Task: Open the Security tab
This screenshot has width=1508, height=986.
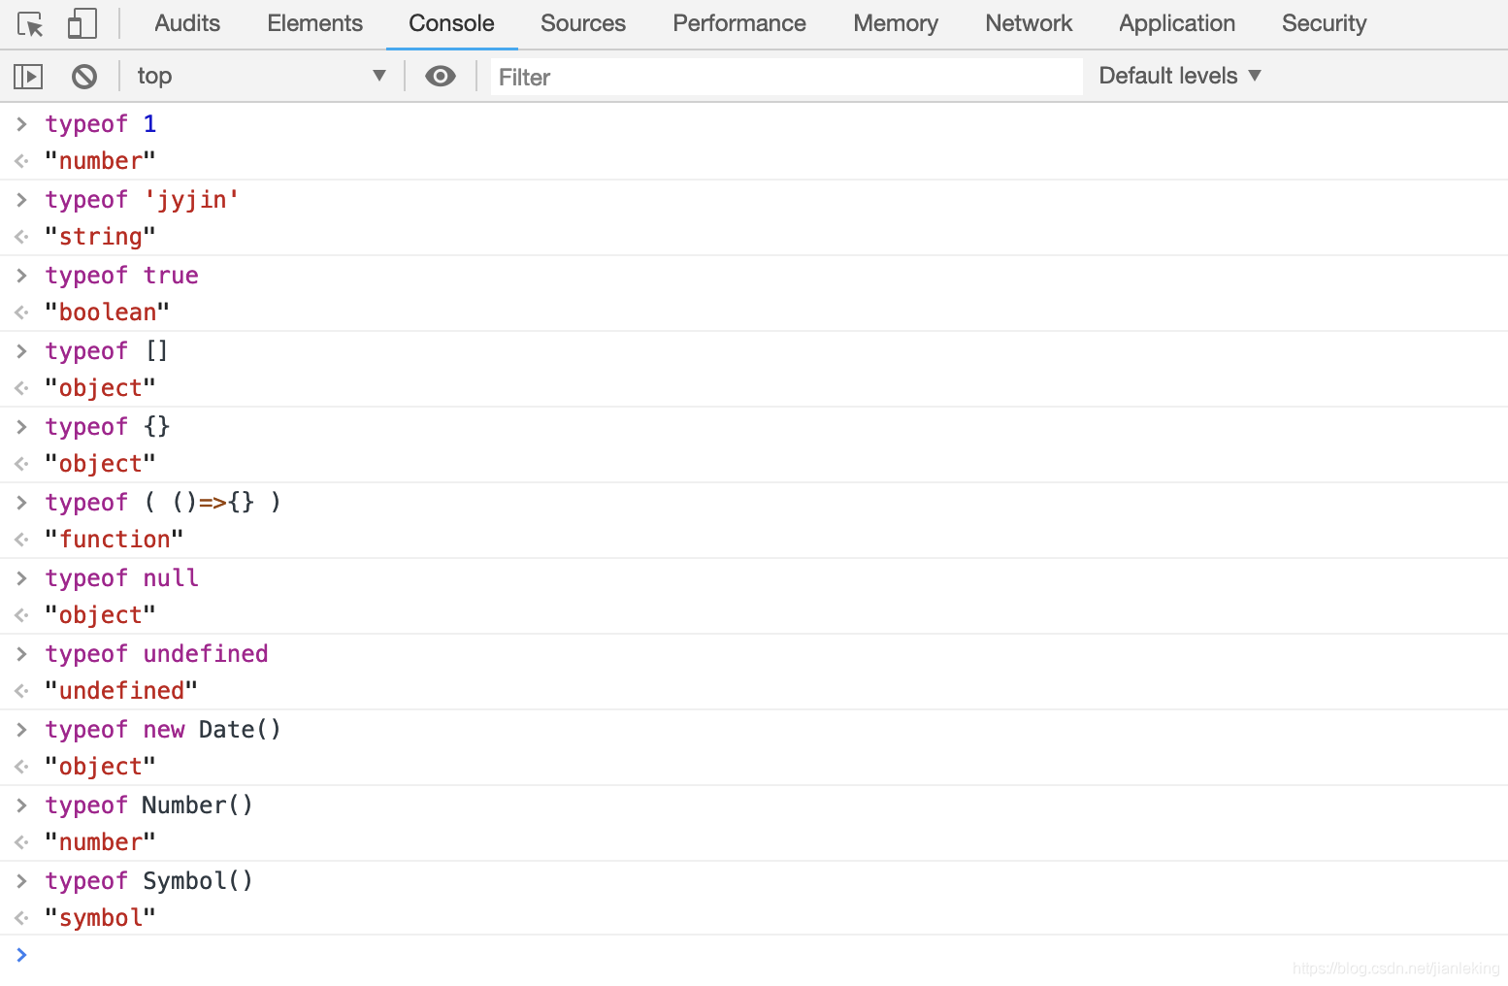Action: (1324, 23)
